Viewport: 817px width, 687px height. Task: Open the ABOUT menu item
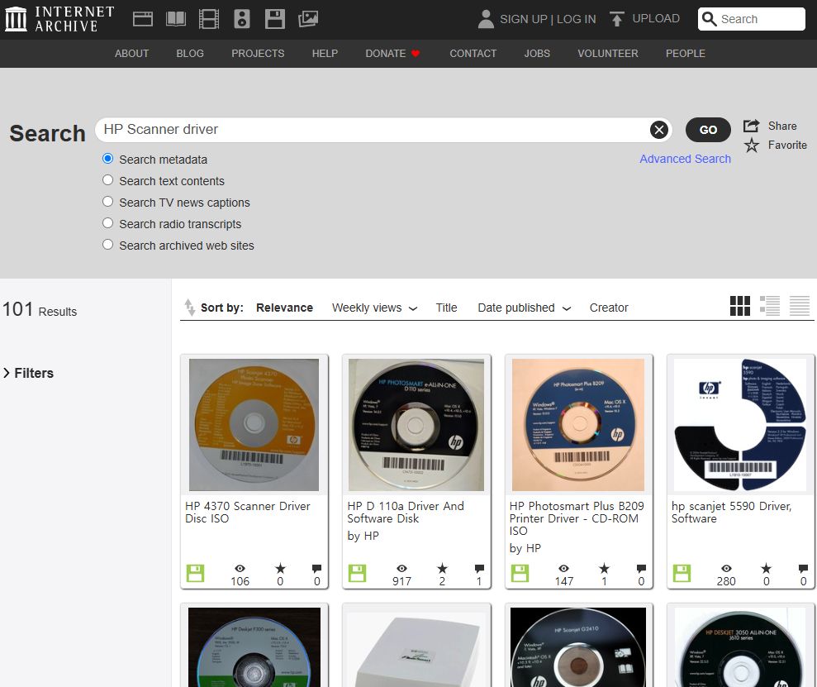coord(132,54)
